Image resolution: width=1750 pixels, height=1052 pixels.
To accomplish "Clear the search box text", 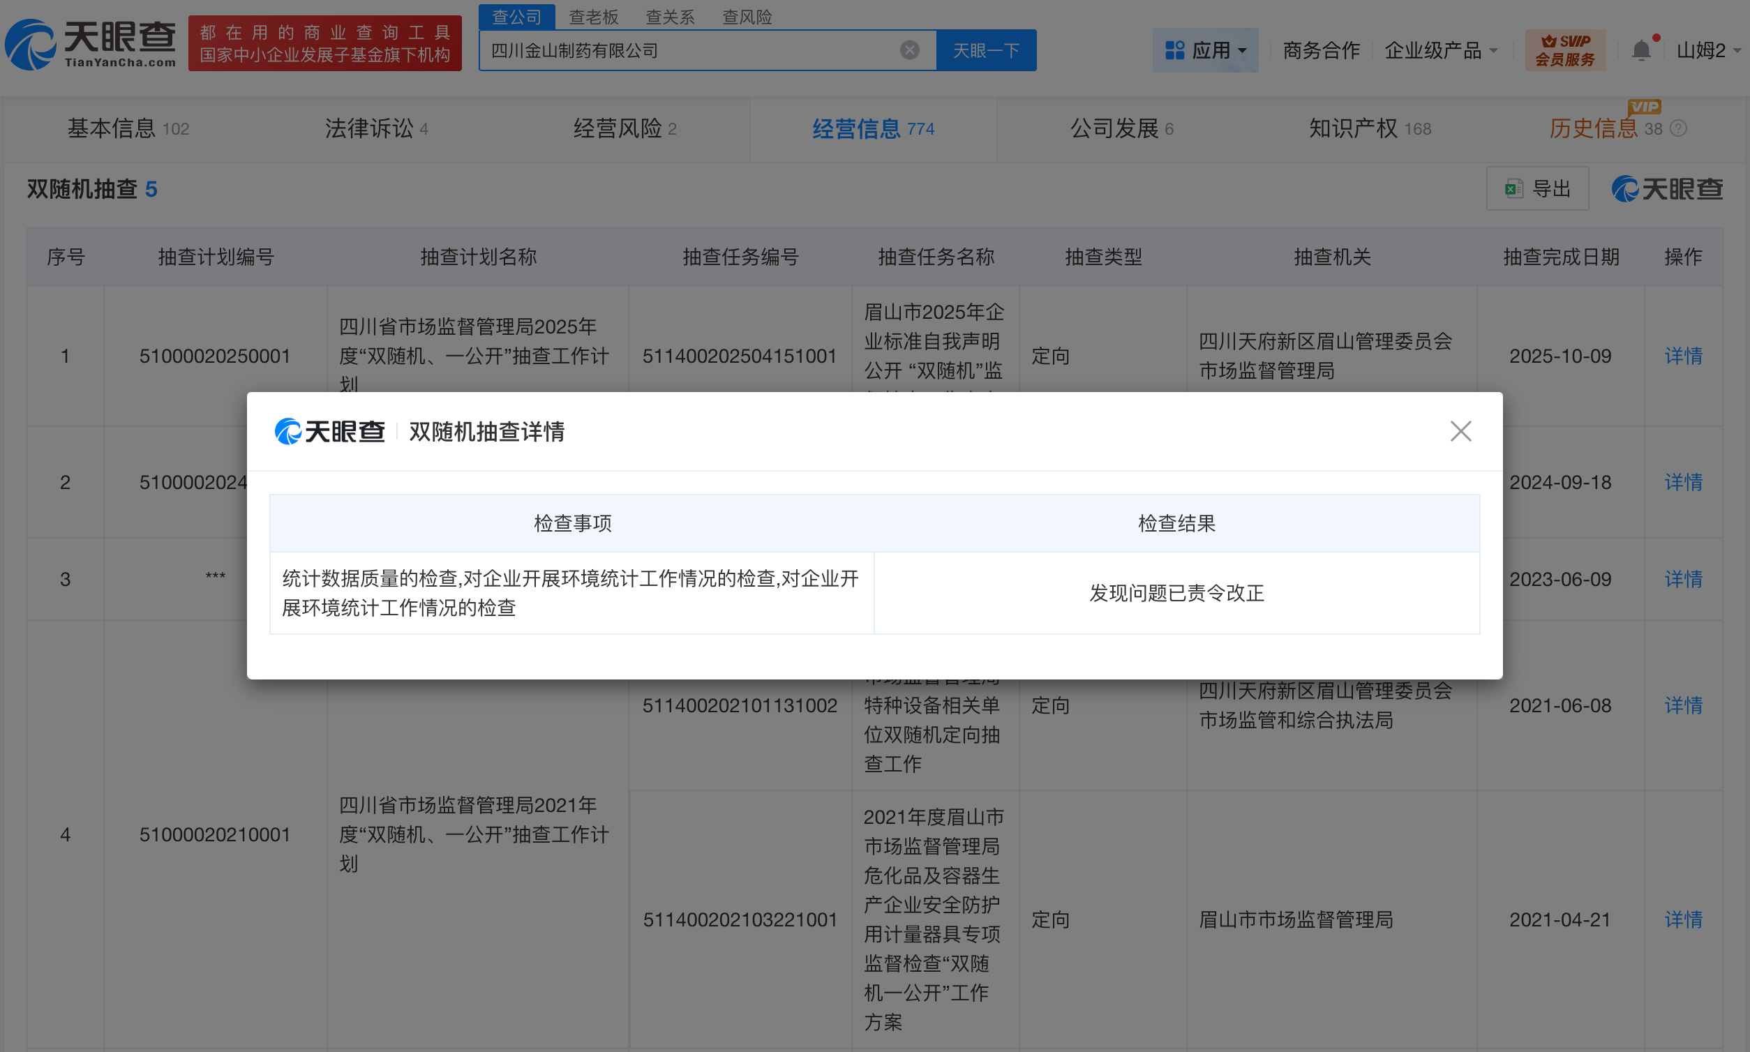I will [909, 50].
